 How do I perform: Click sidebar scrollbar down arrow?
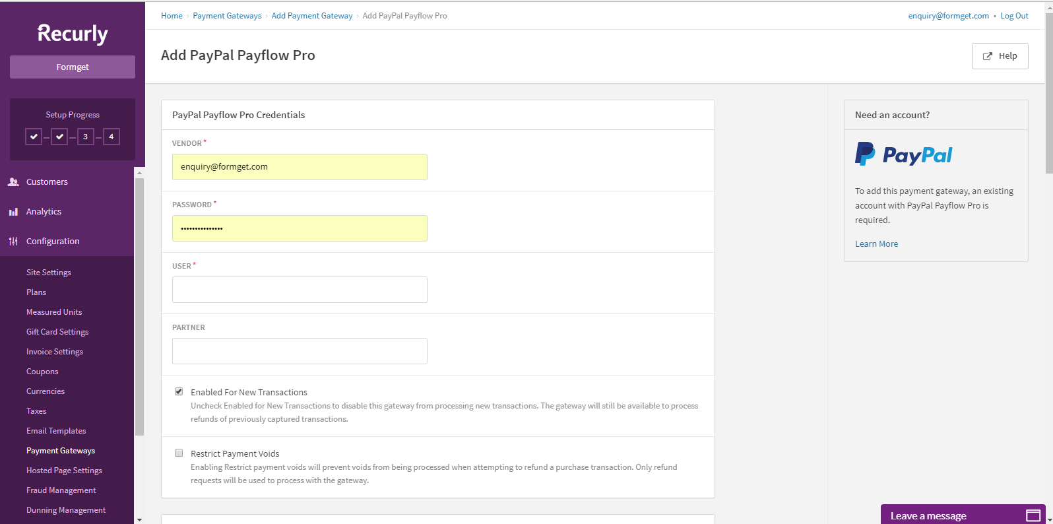click(139, 519)
